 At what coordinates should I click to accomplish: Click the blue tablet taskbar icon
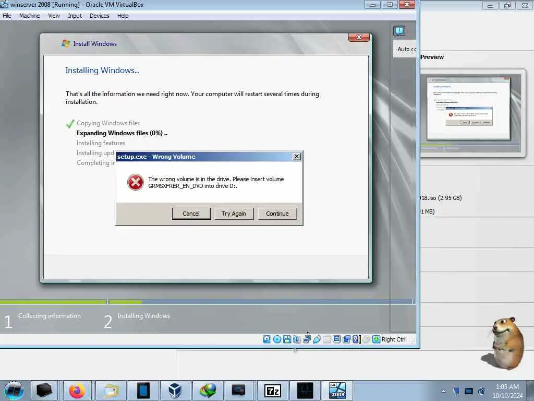point(143,391)
